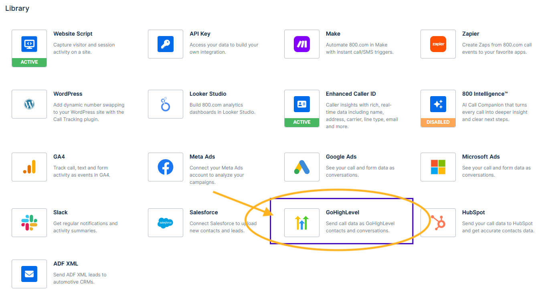Open the Zapier integration logo
The width and height of the screenshot is (552, 298).
tap(438, 44)
